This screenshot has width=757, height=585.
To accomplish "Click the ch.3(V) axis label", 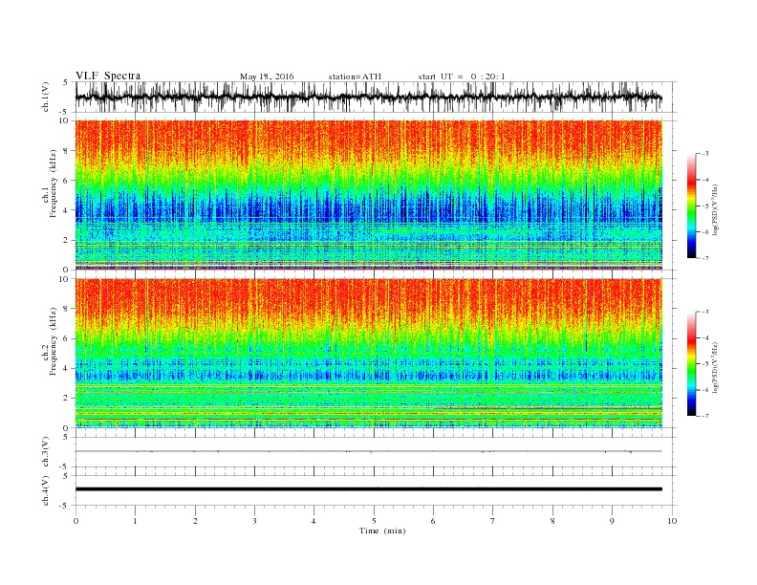I will click(46, 452).
